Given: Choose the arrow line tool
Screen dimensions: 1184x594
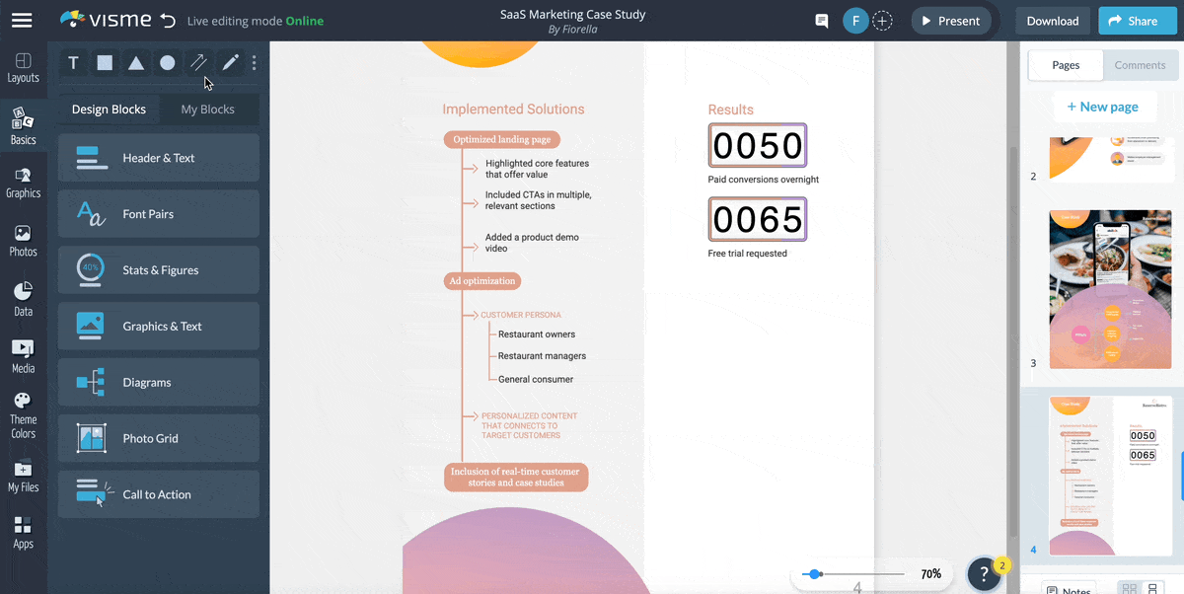Looking at the screenshot, I should 198,63.
